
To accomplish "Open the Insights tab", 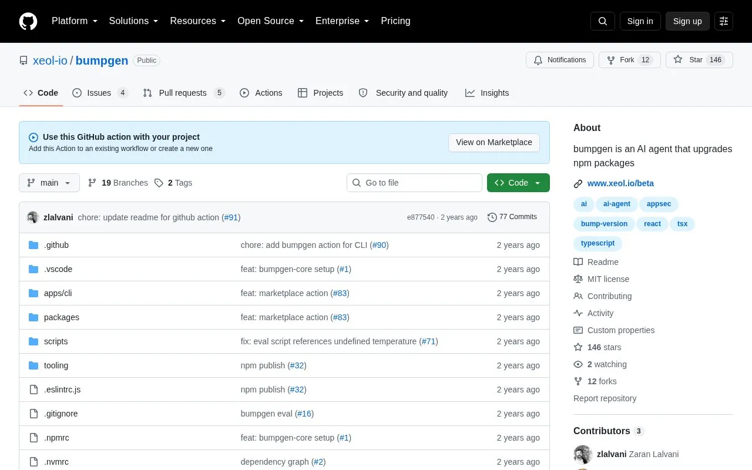I will tap(487, 93).
